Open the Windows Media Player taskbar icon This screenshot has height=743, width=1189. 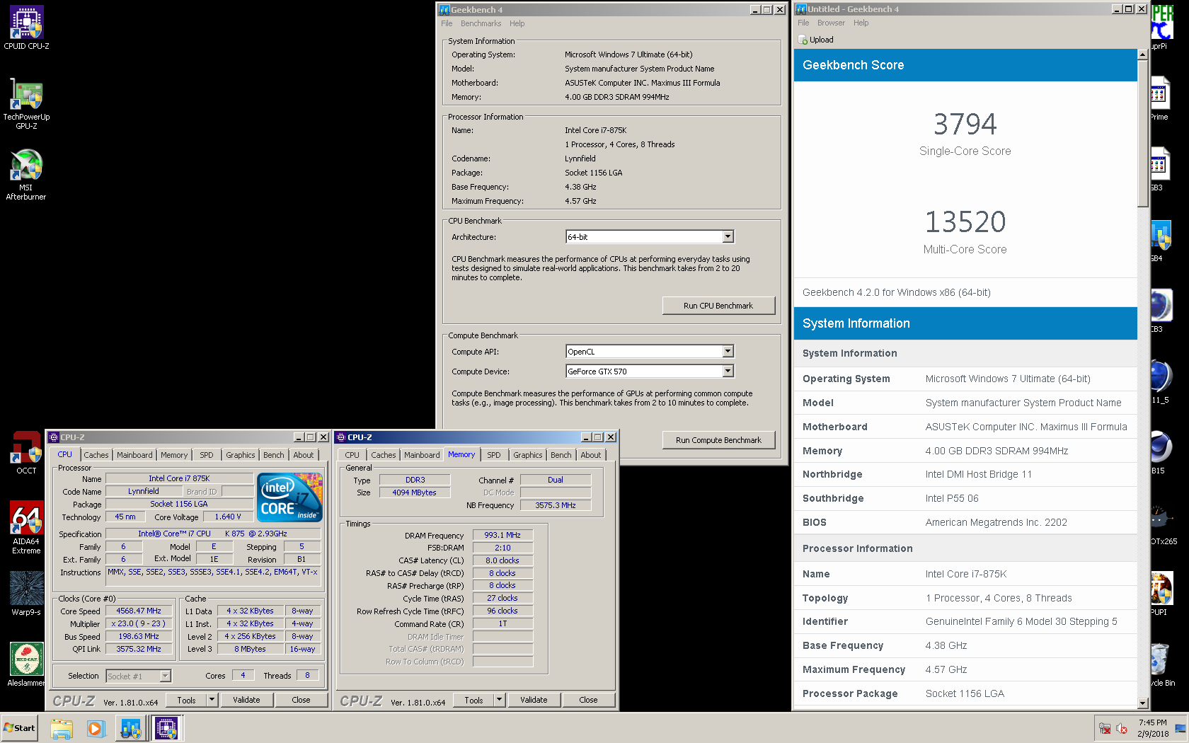(96, 728)
